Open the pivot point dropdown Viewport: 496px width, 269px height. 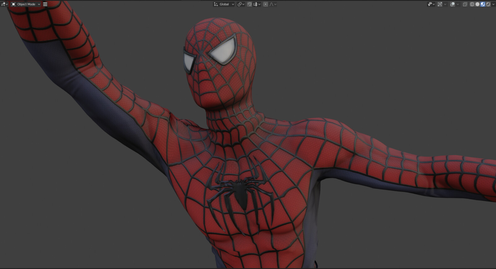[241, 4]
